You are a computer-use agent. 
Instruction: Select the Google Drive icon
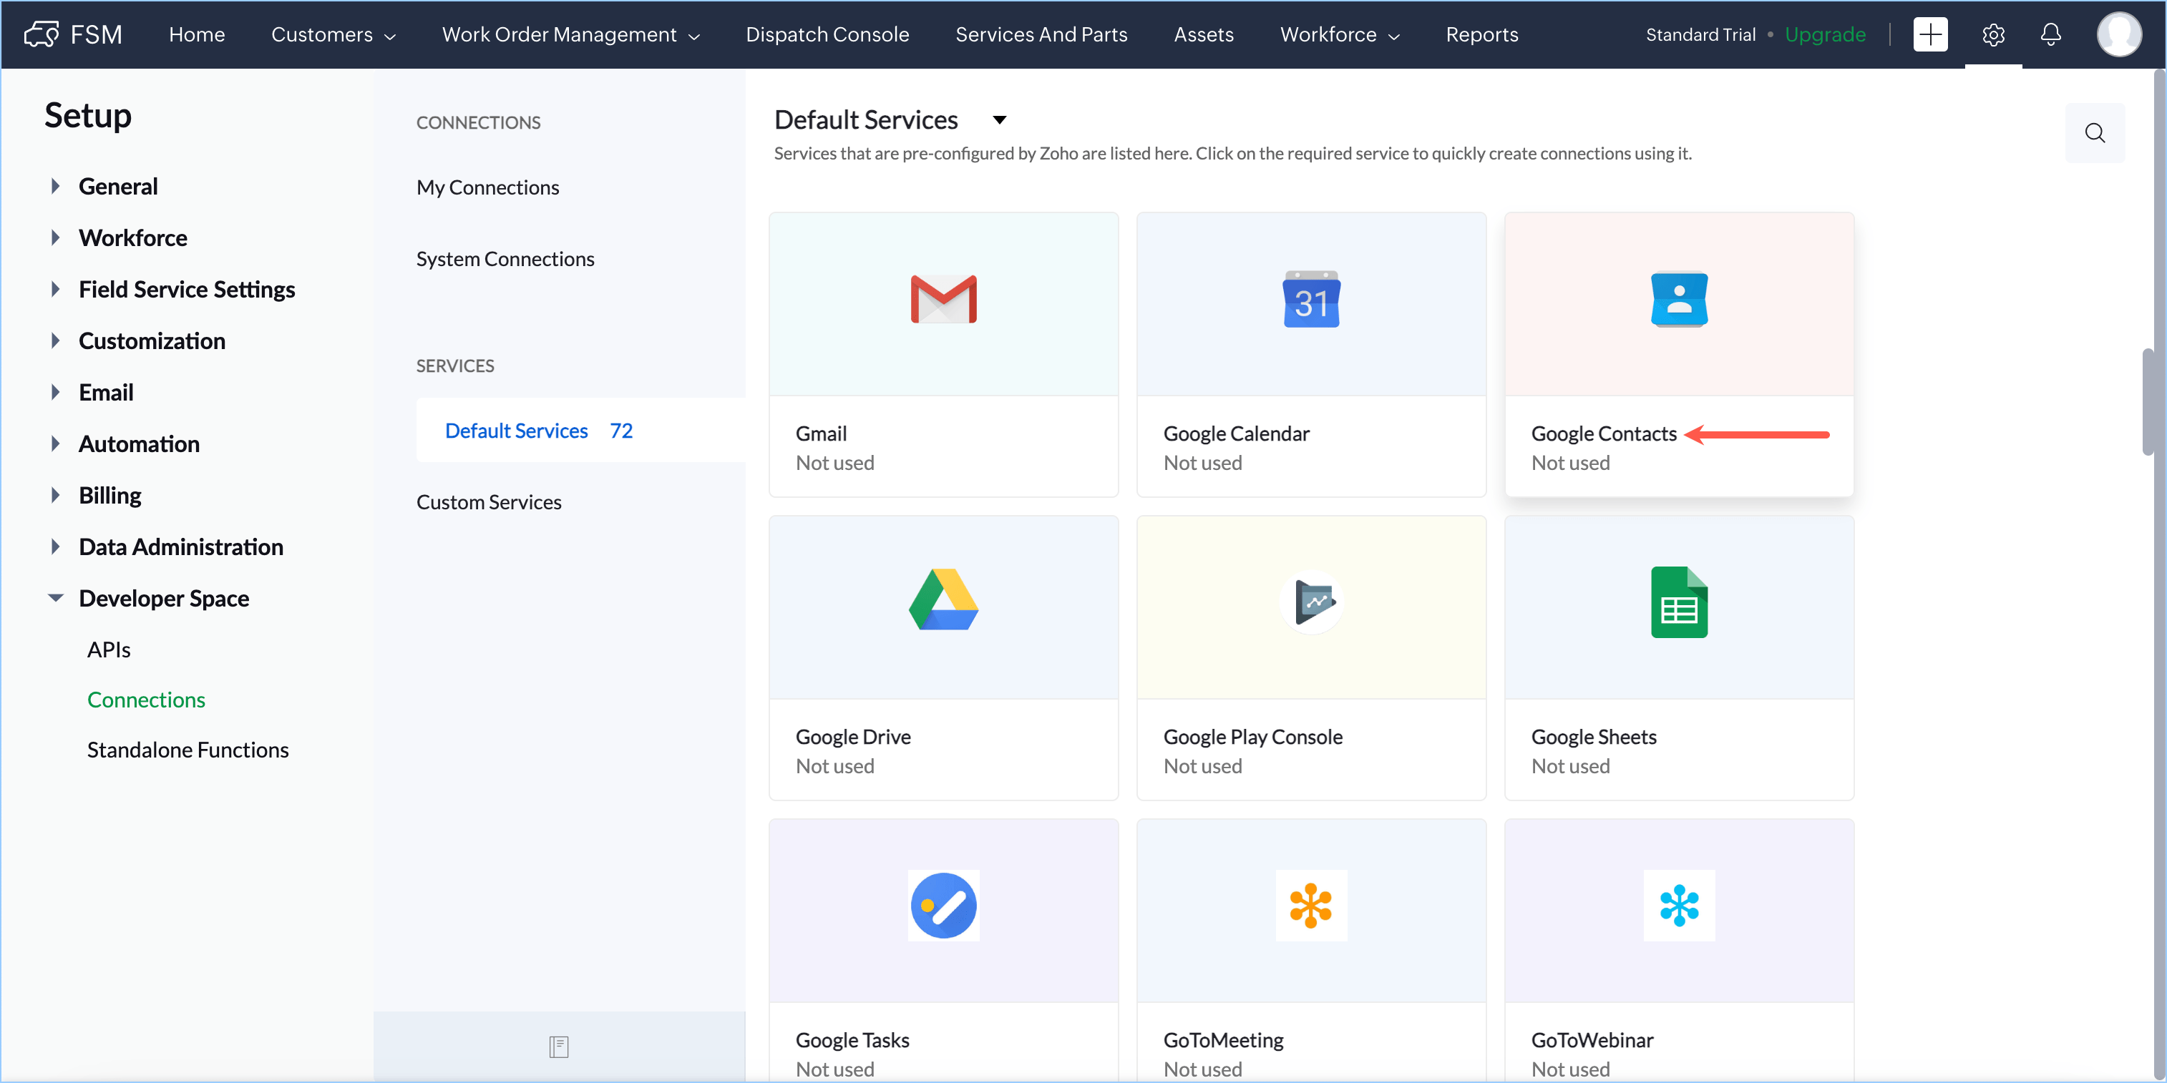[943, 600]
